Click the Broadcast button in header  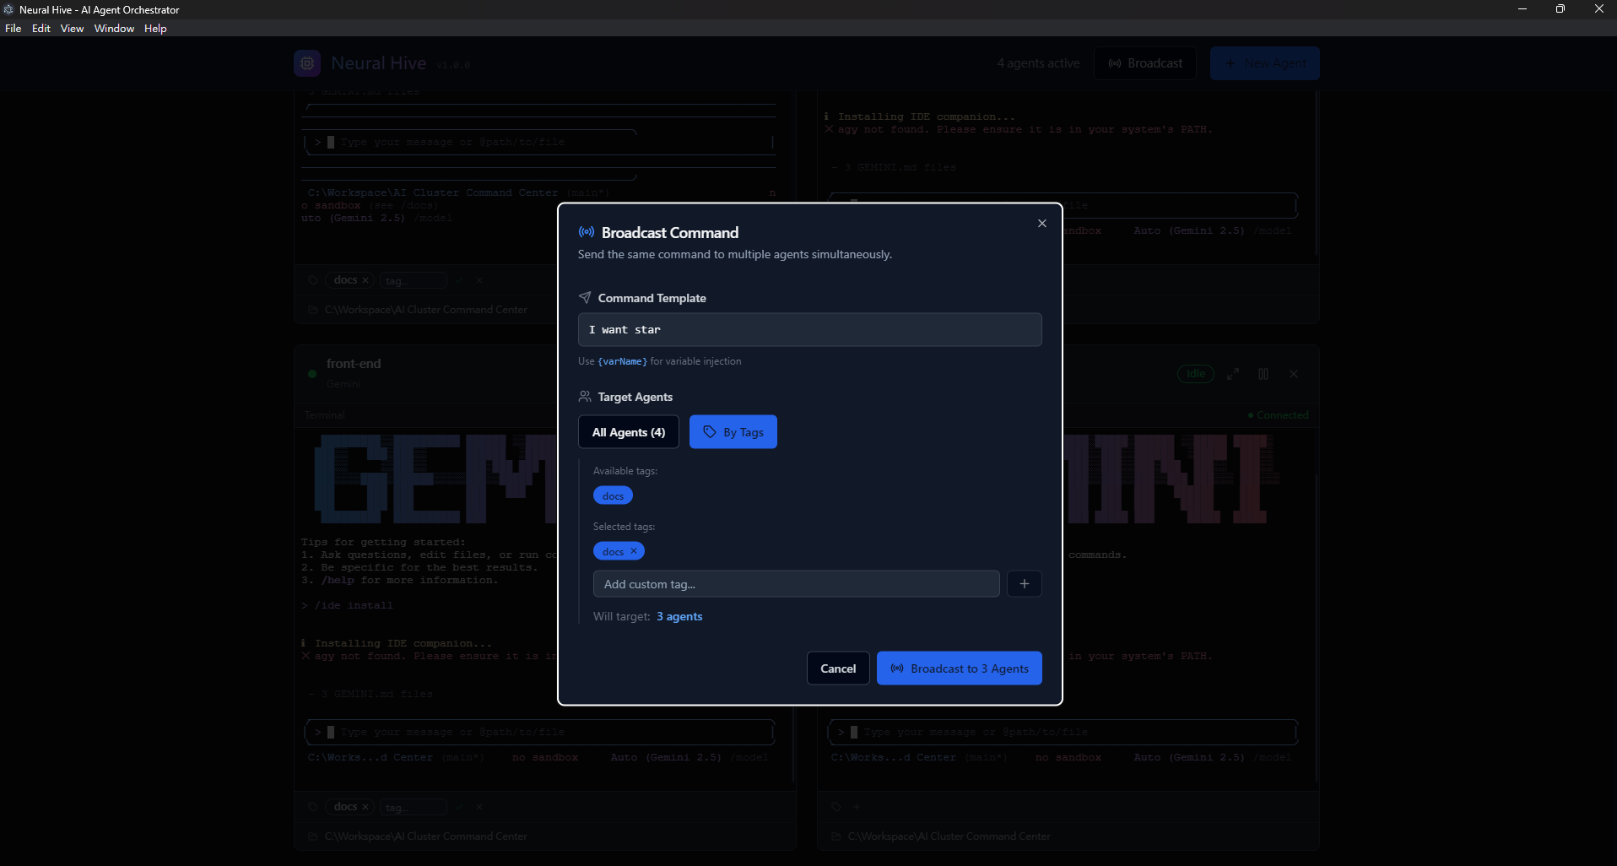point(1145,63)
